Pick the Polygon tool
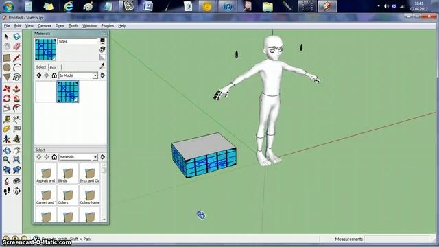The image size is (439, 247). tap(7, 77)
